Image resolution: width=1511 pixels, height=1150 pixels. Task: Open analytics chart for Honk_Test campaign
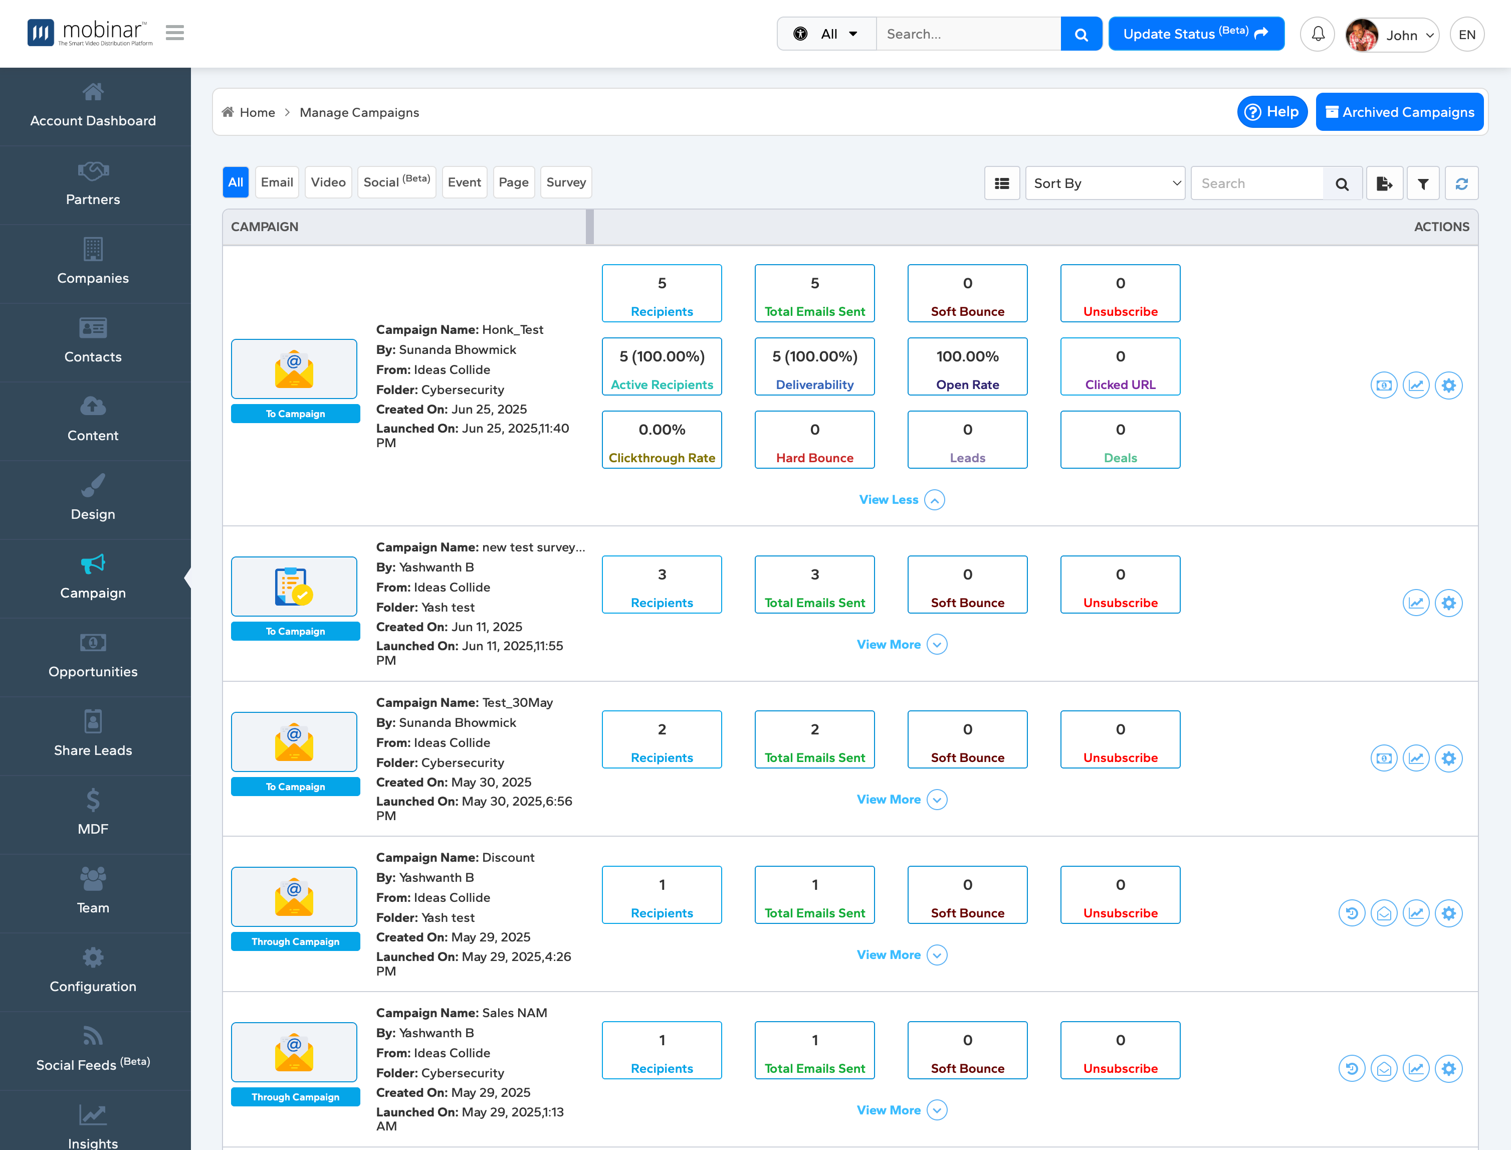coord(1416,386)
